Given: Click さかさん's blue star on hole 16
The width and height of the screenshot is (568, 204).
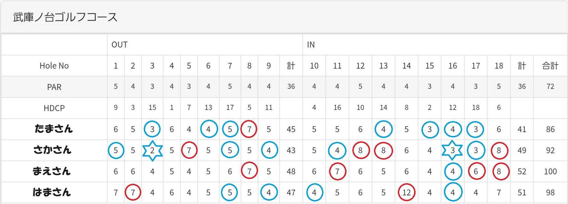Looking at the screenshot, I should point(452,151).
